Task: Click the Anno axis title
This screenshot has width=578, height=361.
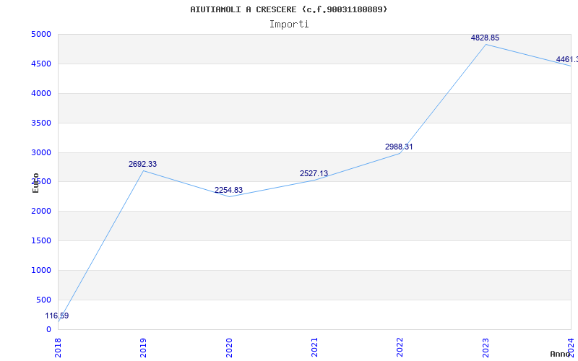Action: click(x=561, y=354)
